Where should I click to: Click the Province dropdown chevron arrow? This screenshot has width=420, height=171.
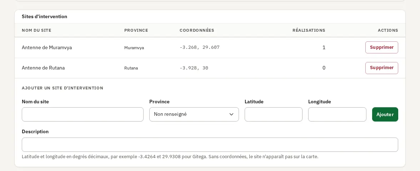pos(231,114)
